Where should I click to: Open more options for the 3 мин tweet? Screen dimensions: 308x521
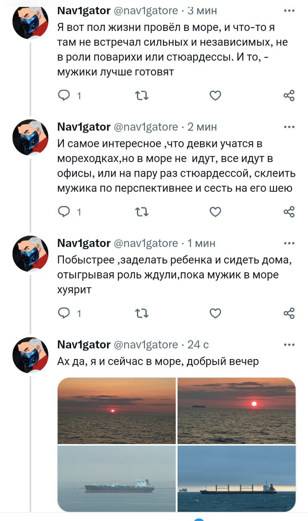(289, 10)
